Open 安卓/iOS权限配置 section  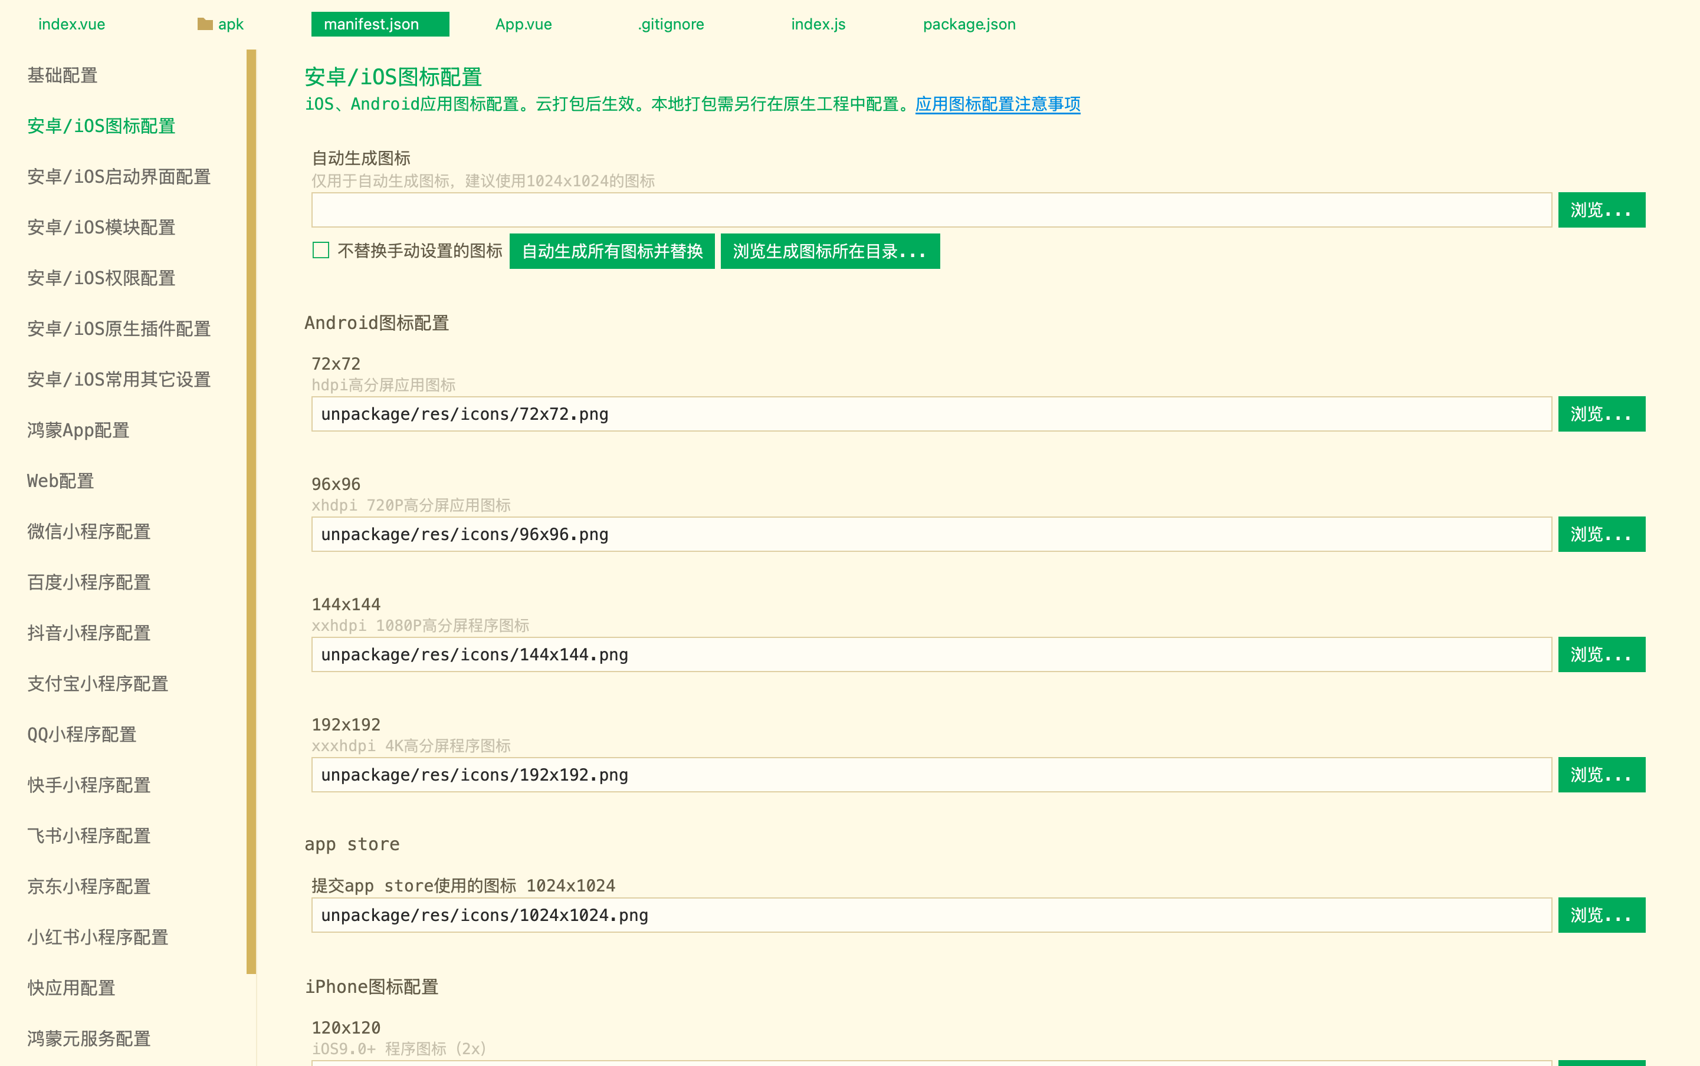(x=101, y=278)
